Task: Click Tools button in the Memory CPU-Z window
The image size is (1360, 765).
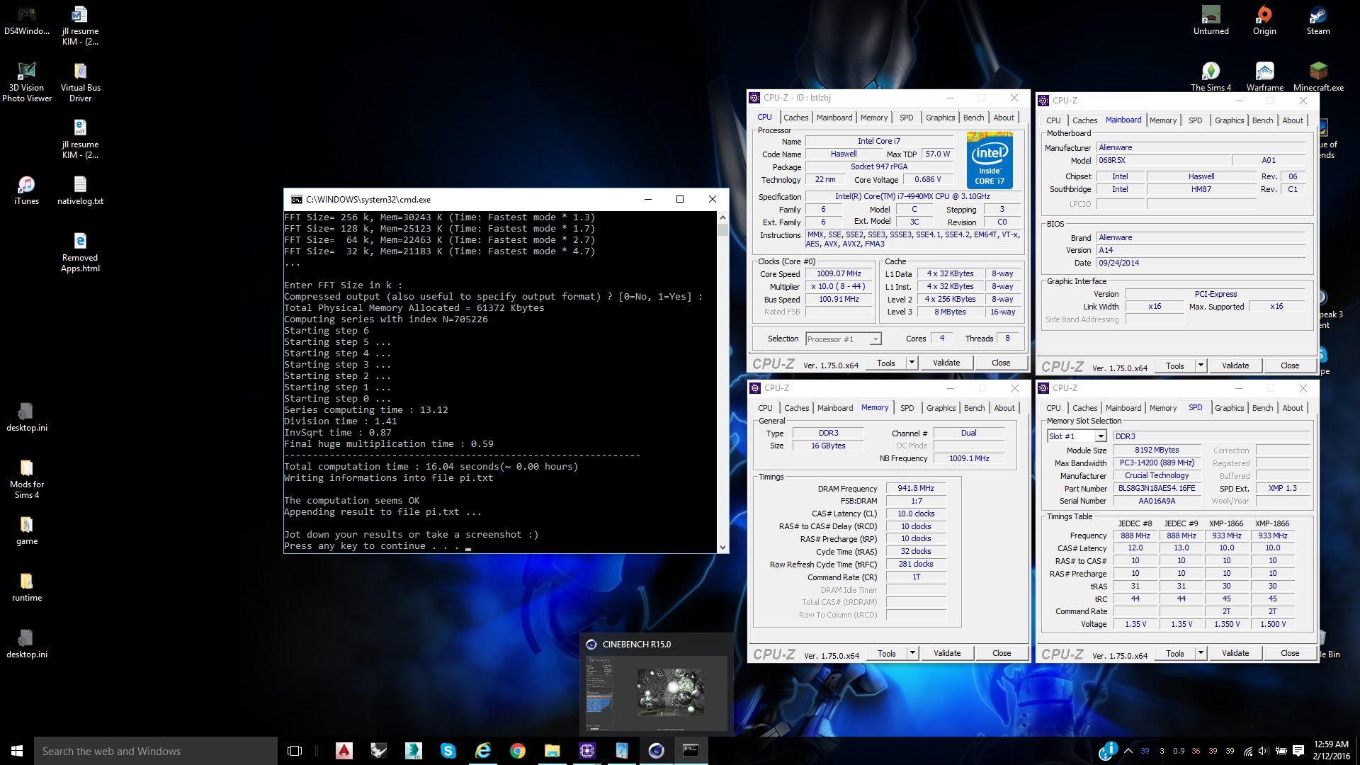Action: point(887,653)
